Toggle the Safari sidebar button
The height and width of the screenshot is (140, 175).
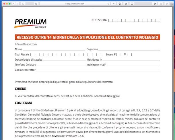point(23,4)
